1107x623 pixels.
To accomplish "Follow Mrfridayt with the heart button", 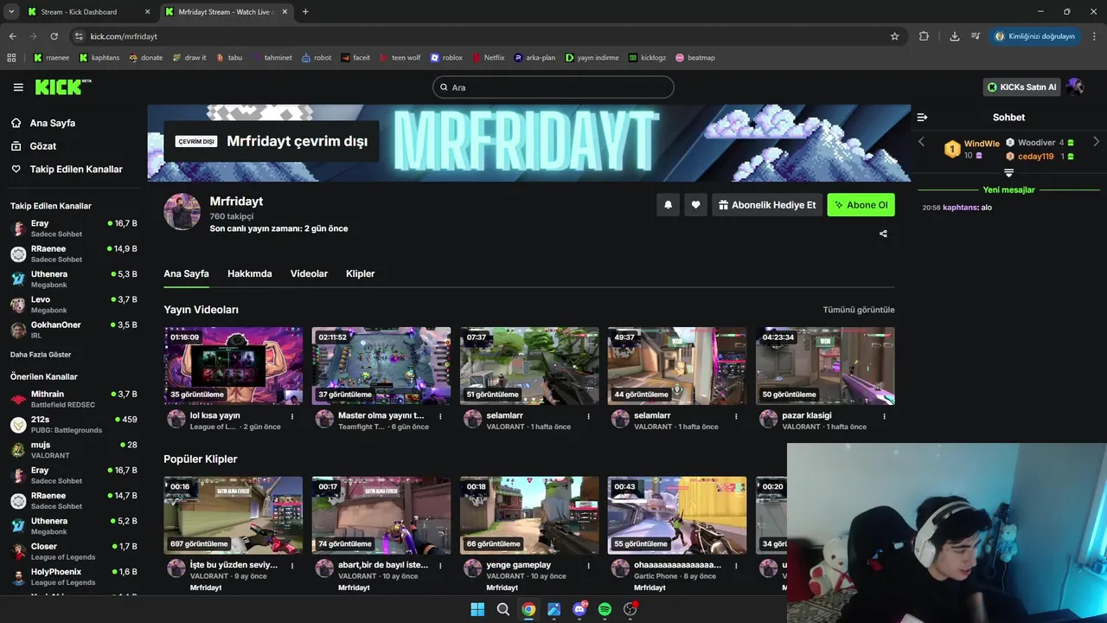I will click(695, 205).
